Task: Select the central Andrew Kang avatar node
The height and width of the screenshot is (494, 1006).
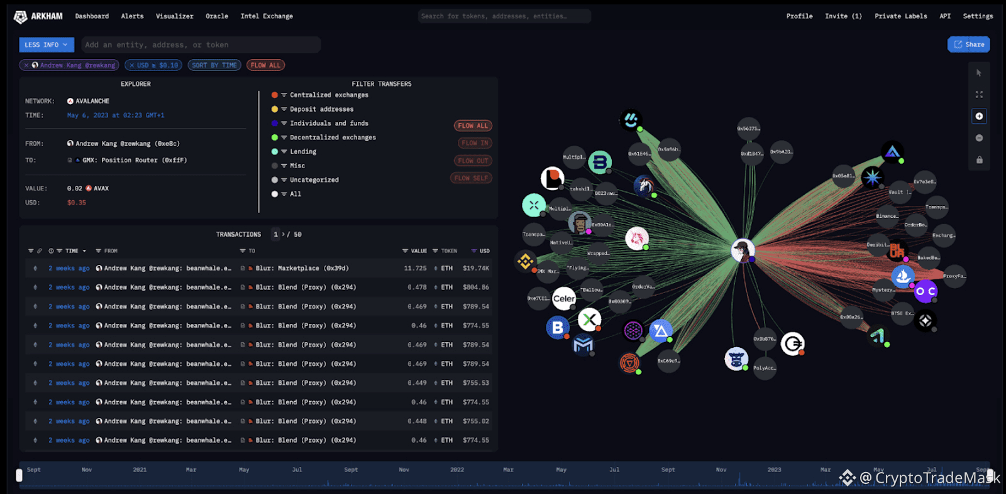Action: coord(743,250)
